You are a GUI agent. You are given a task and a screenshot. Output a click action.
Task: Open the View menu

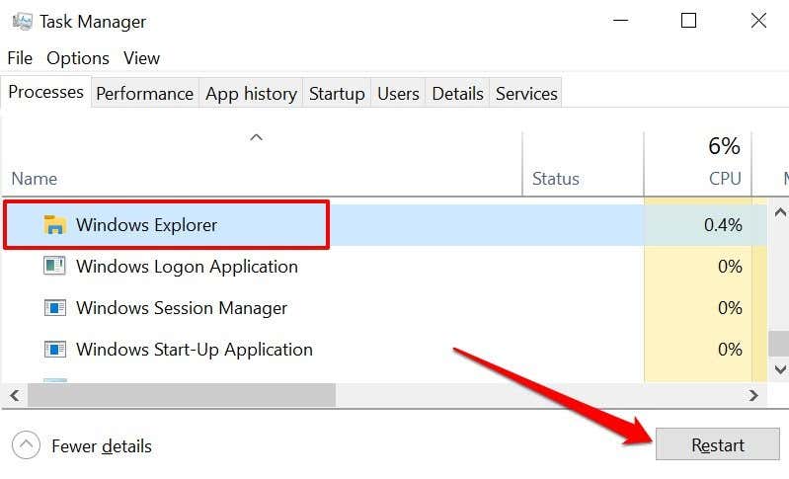point(141,58)
